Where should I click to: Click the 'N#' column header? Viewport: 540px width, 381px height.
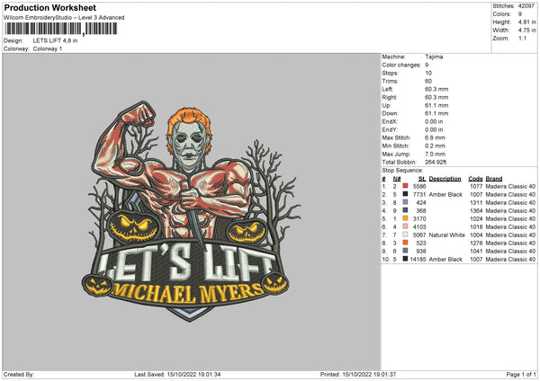[x=397, y=179]
